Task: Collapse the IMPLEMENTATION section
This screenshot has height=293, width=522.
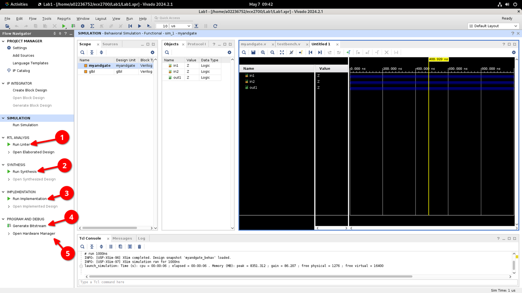Action: point(3,192)
